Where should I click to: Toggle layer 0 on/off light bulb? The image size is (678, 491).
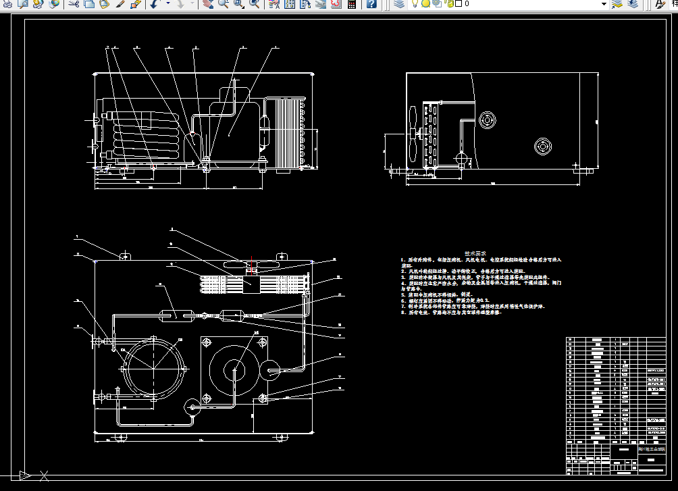click(x=415, y=3)
